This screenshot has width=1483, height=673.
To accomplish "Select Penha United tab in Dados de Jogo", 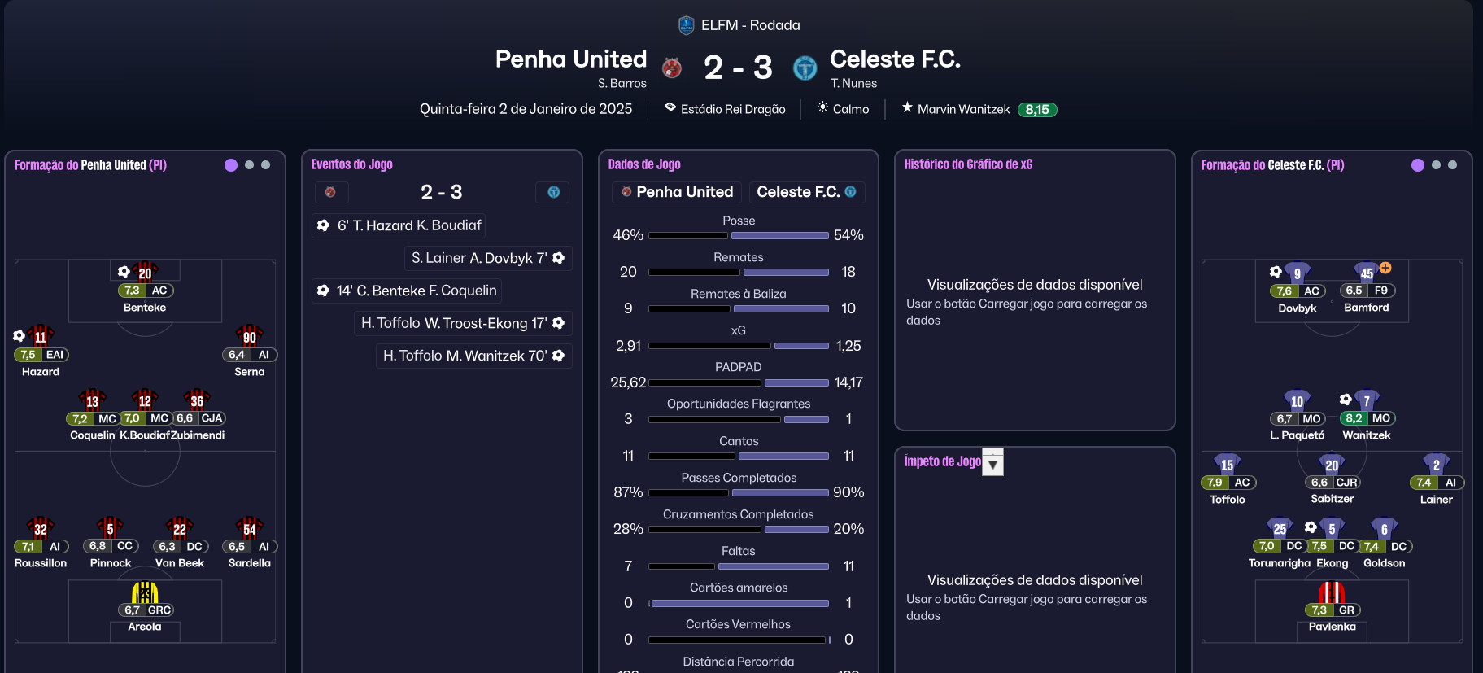I will click(677, 192).
